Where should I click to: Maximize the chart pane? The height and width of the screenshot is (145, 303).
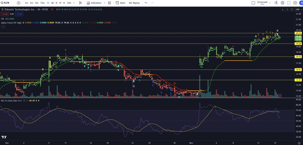[292, 9]
